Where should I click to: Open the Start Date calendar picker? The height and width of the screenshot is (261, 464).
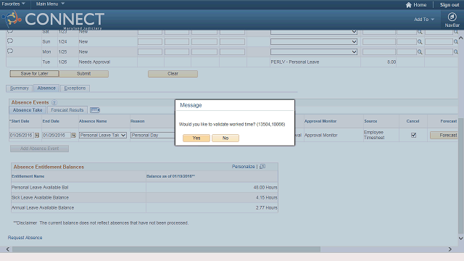37,136
